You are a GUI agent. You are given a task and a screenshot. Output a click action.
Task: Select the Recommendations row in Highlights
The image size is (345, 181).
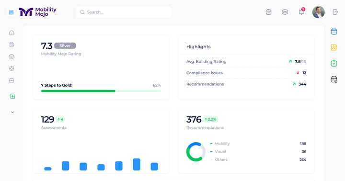coord(246,84)
